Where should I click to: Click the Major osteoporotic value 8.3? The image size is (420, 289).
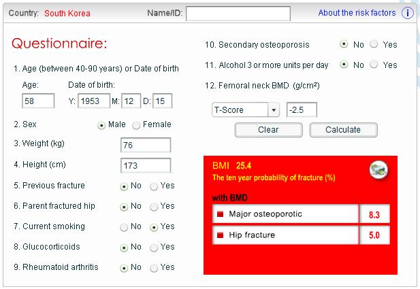pos(374,215)
